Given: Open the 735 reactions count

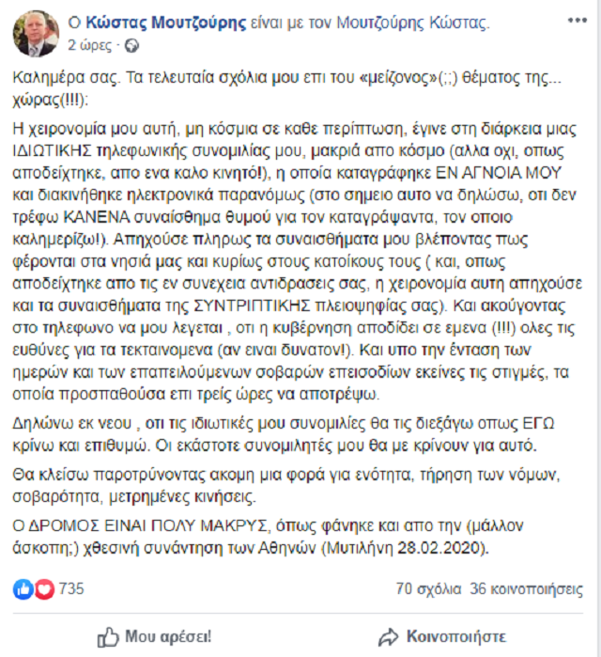Looking at the screenshot, I should (71, 588).
